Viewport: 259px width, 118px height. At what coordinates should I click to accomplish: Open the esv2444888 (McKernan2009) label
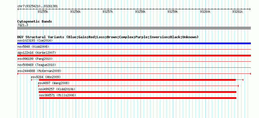click(39, 71)
